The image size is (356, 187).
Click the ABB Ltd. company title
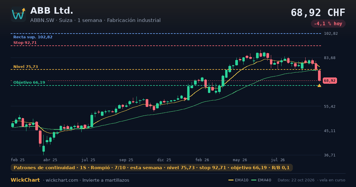pos(52,11)
